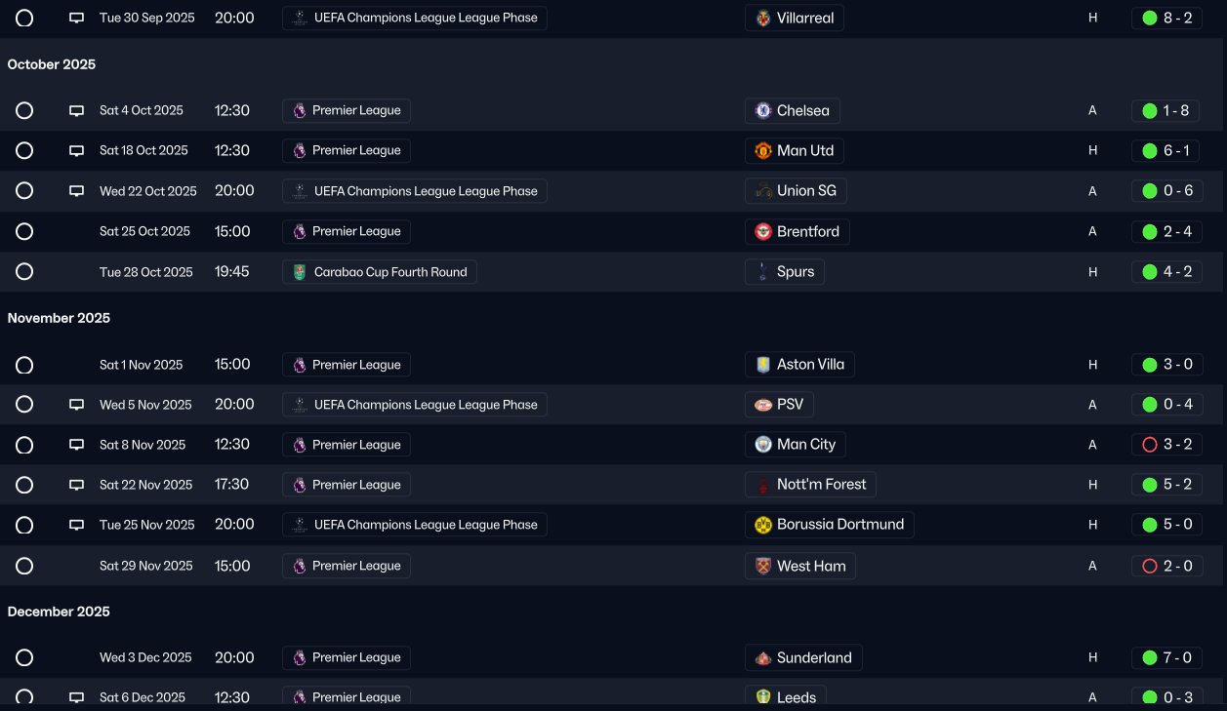Click the Brentford club badge

tap(763, 232)
